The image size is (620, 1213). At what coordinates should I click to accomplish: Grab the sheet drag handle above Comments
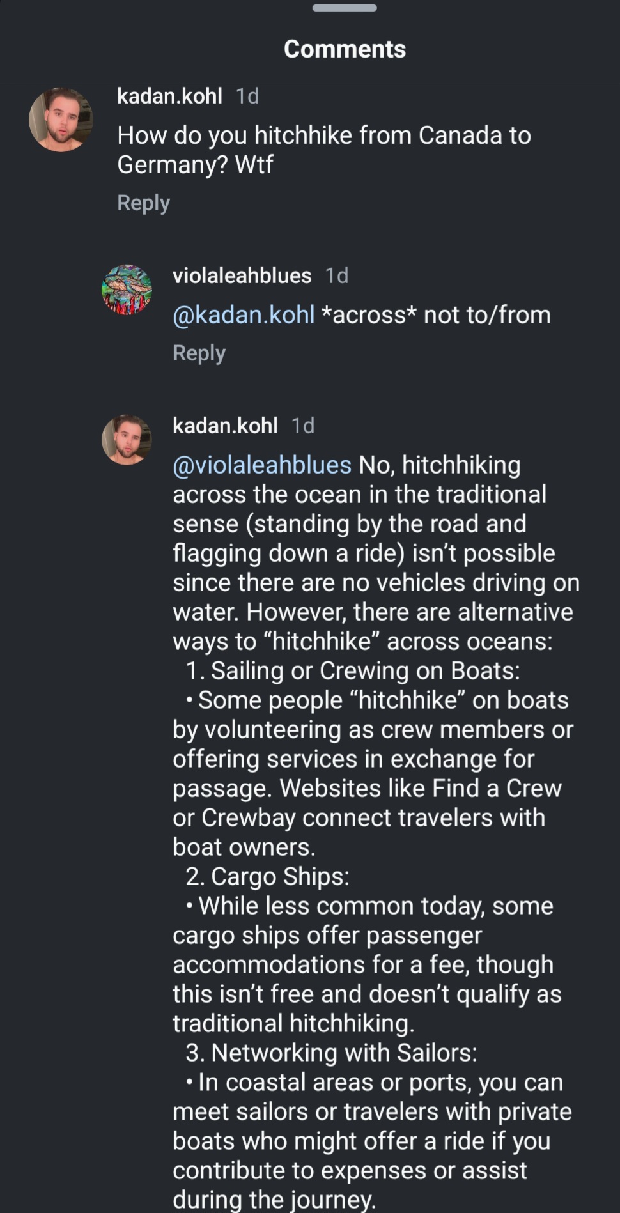[x=345, y=8]
